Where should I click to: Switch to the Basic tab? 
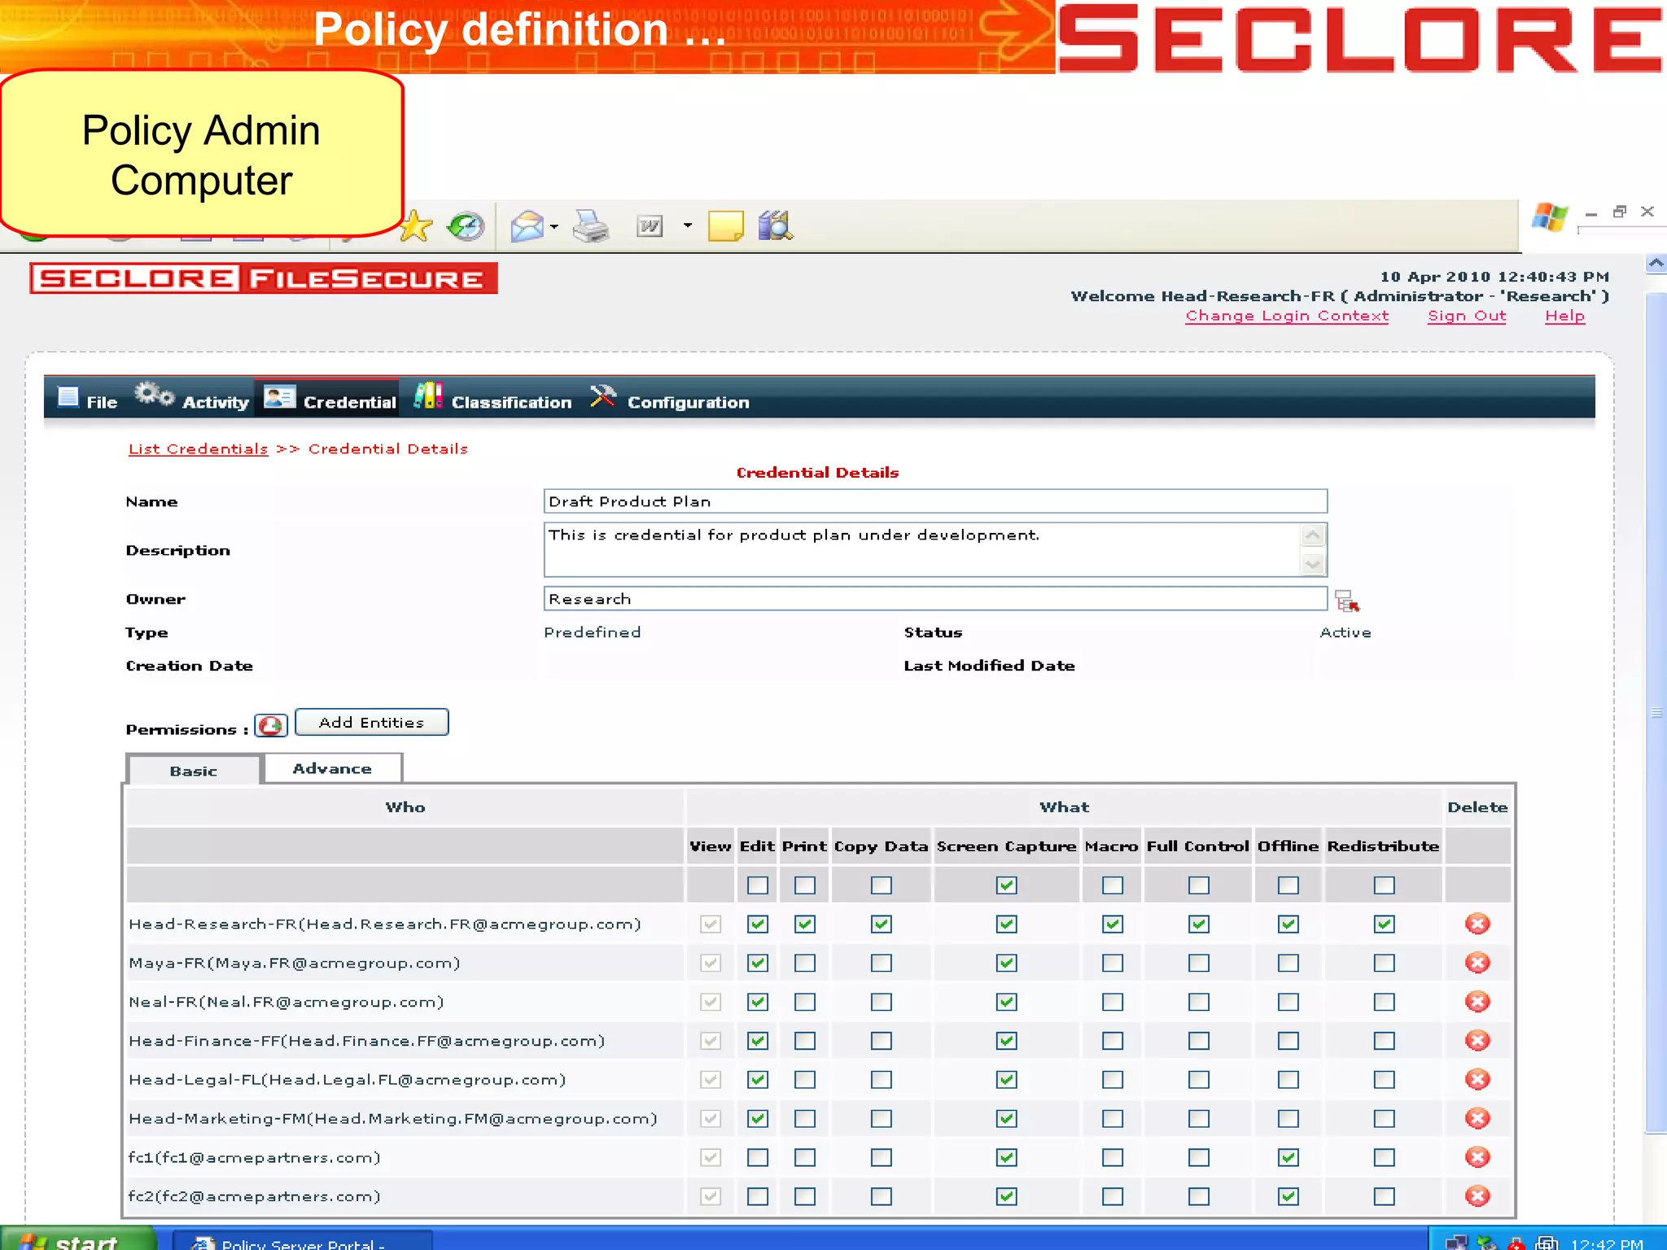194,771
